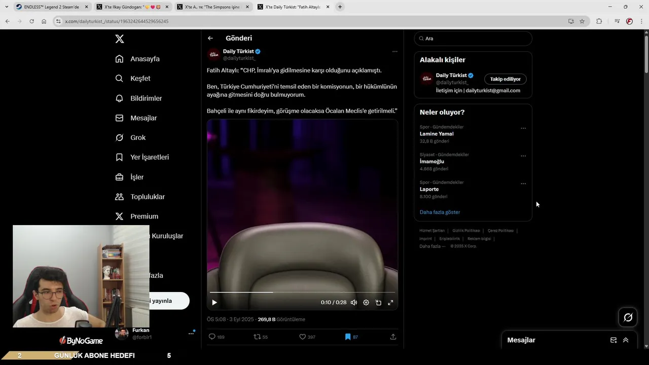Seek along the video progress bar
Viewport: 649px width, 365px height.
[x=302, y=292]
